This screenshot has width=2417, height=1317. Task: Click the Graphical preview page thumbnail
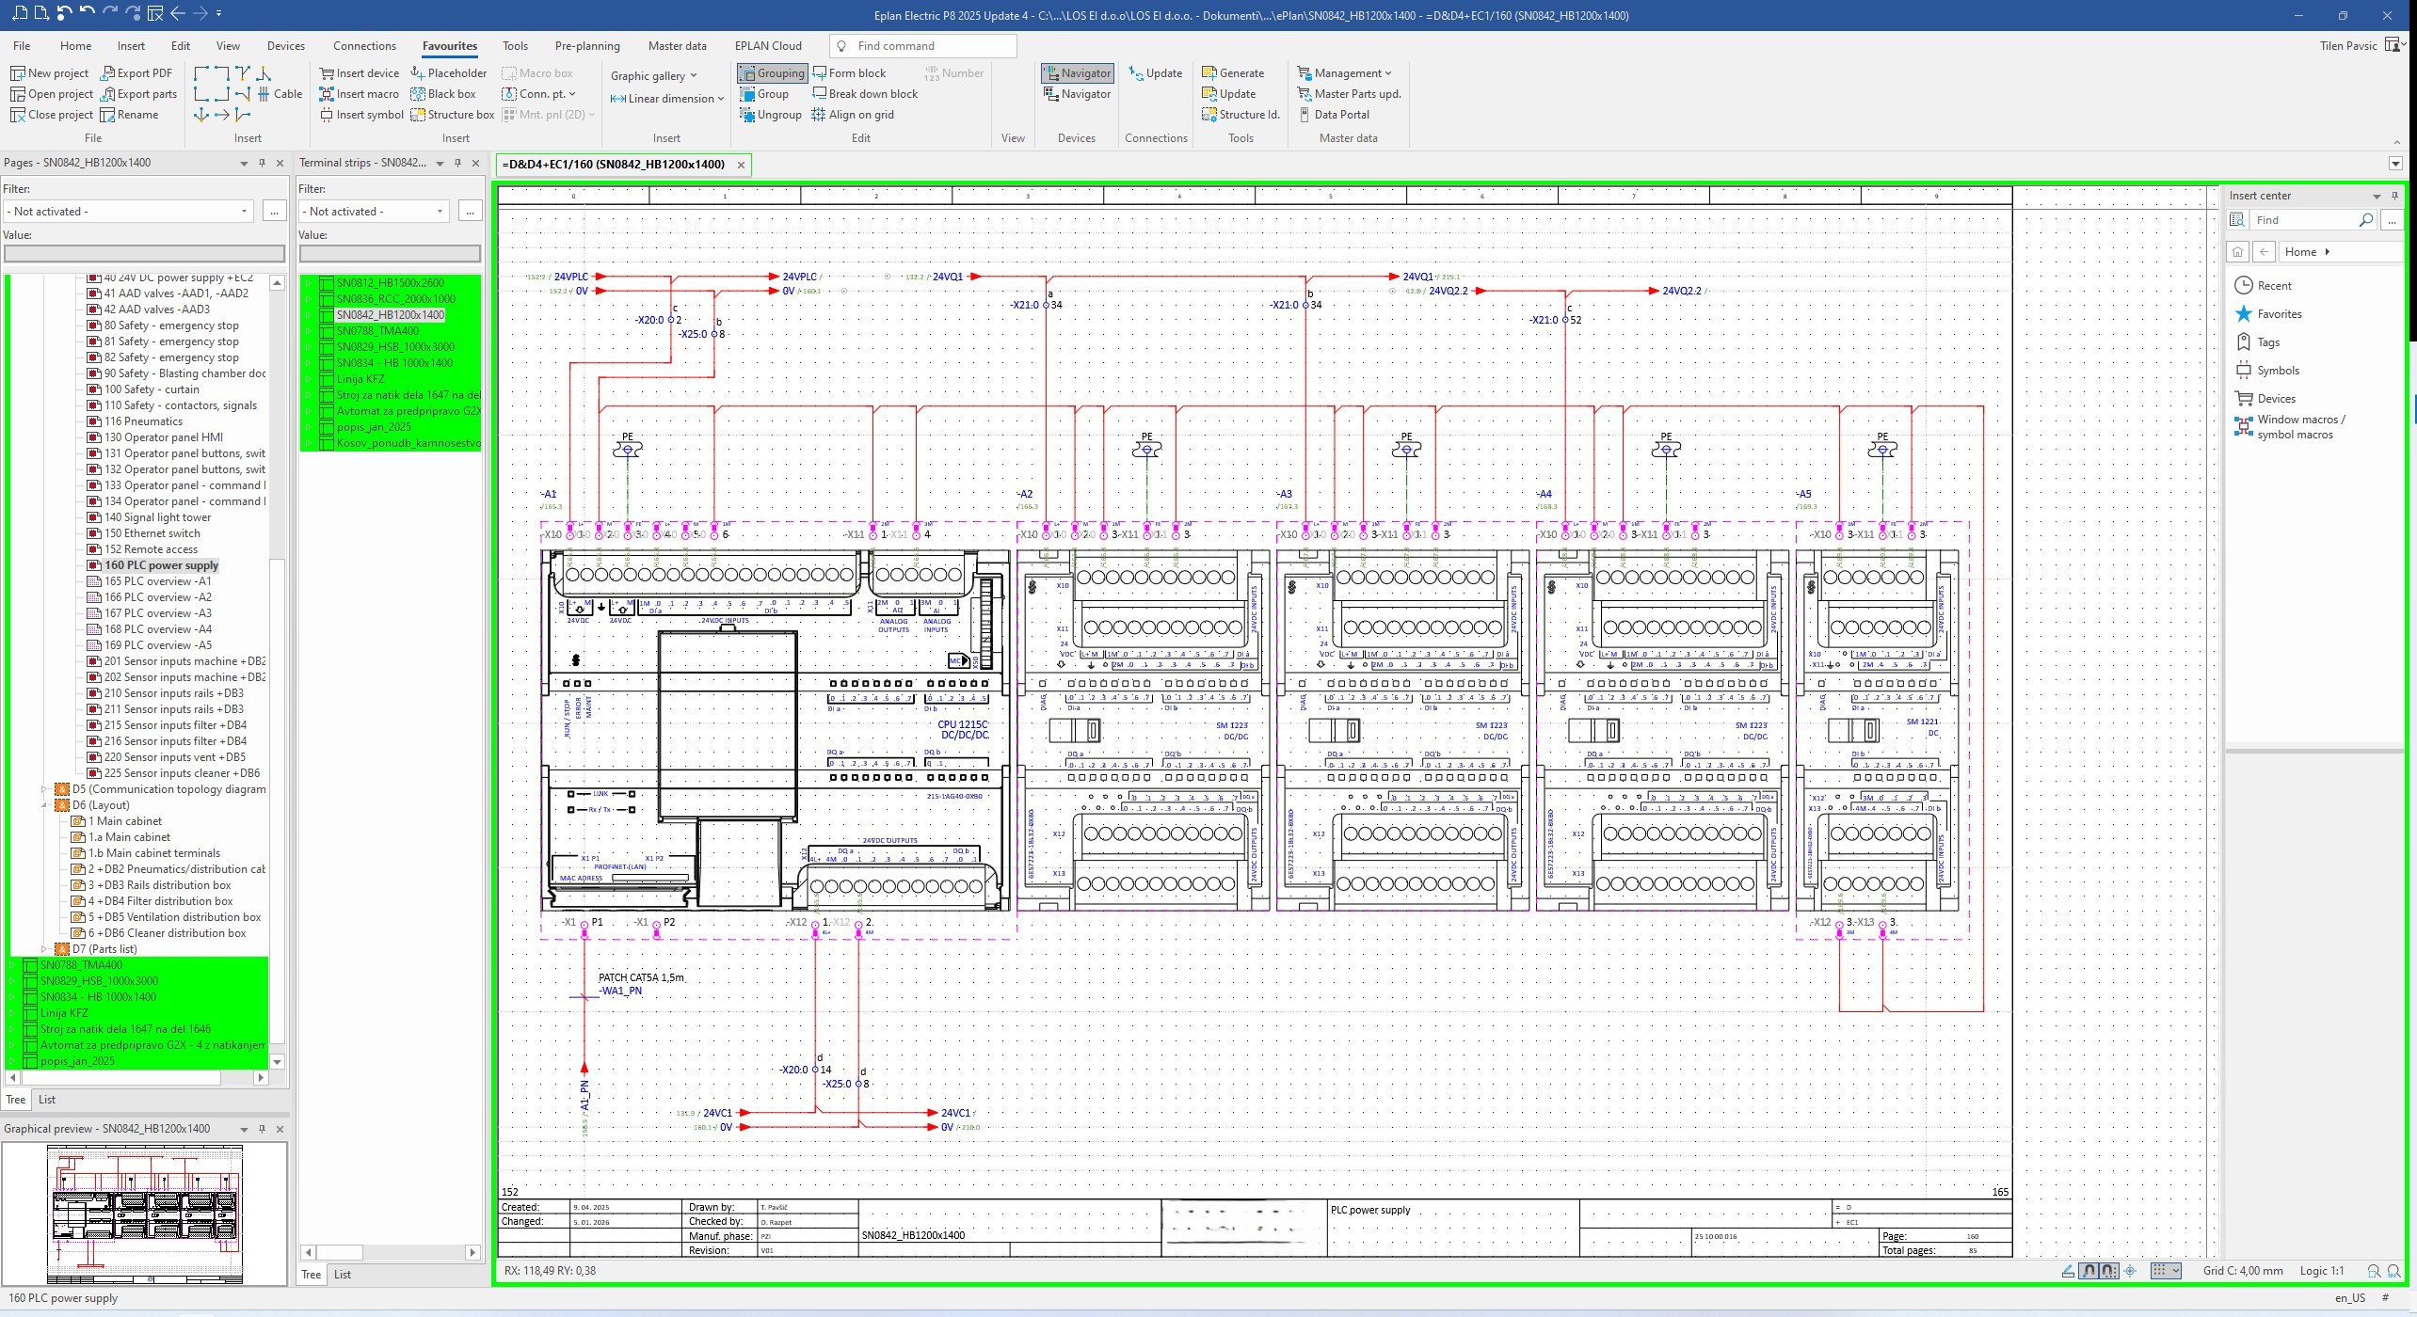(145, 1214)
